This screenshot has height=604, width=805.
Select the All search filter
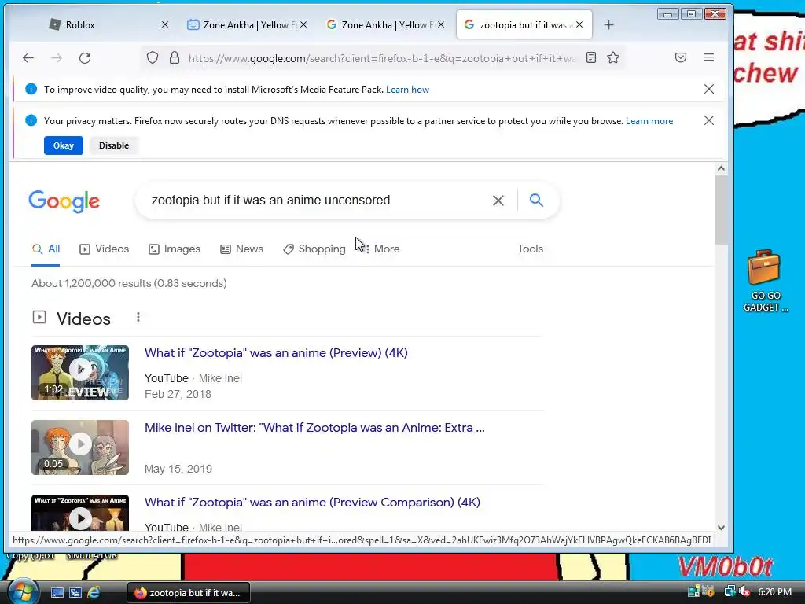pyautogui.click(x=46, y=249)
